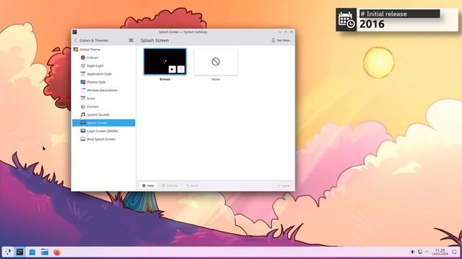Minimize the System Settings window
462x259 pixels.
[280, 32]
